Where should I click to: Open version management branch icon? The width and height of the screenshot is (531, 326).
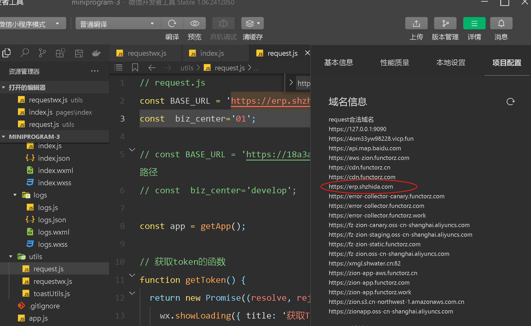tap(445, 23)
